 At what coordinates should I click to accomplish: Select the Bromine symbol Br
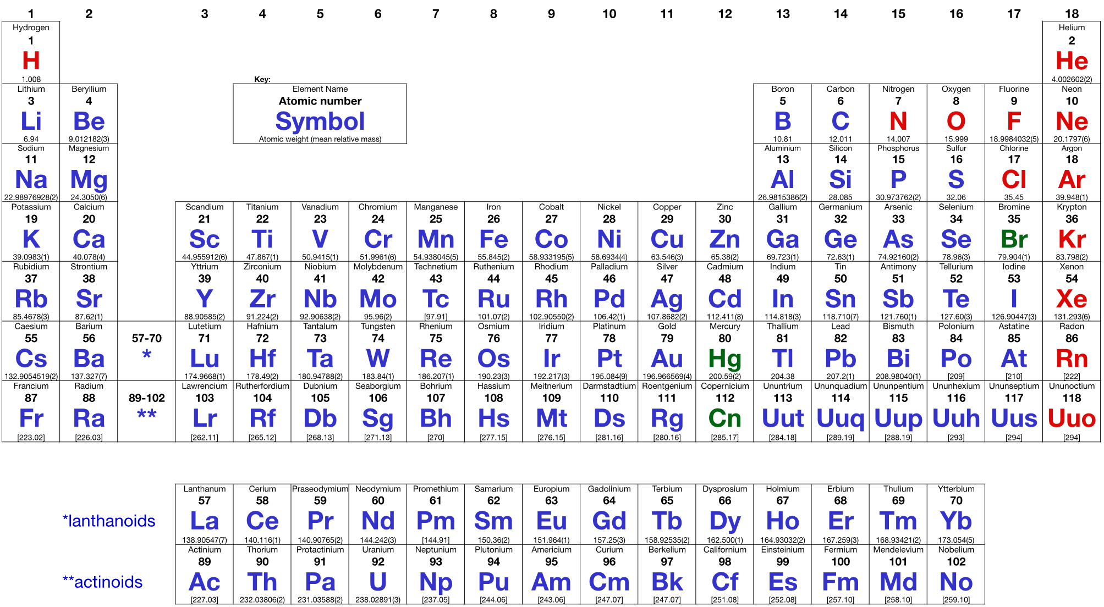click(x=1013, y=240)
